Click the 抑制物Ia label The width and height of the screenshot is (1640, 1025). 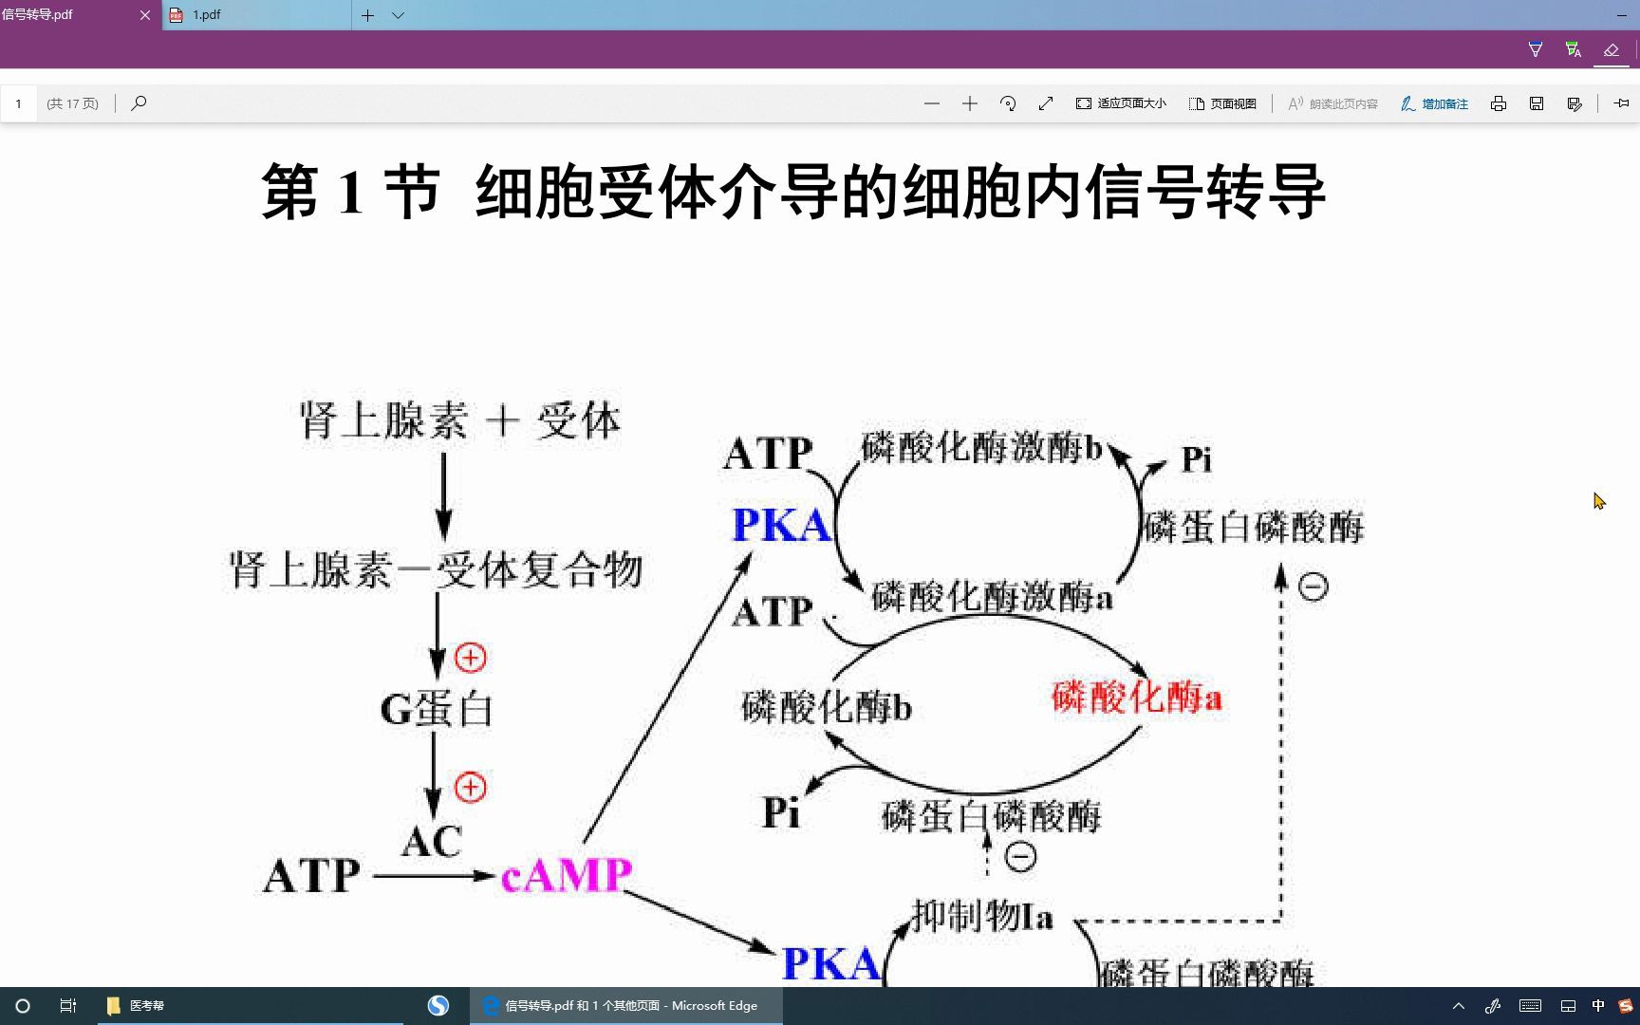981,917
